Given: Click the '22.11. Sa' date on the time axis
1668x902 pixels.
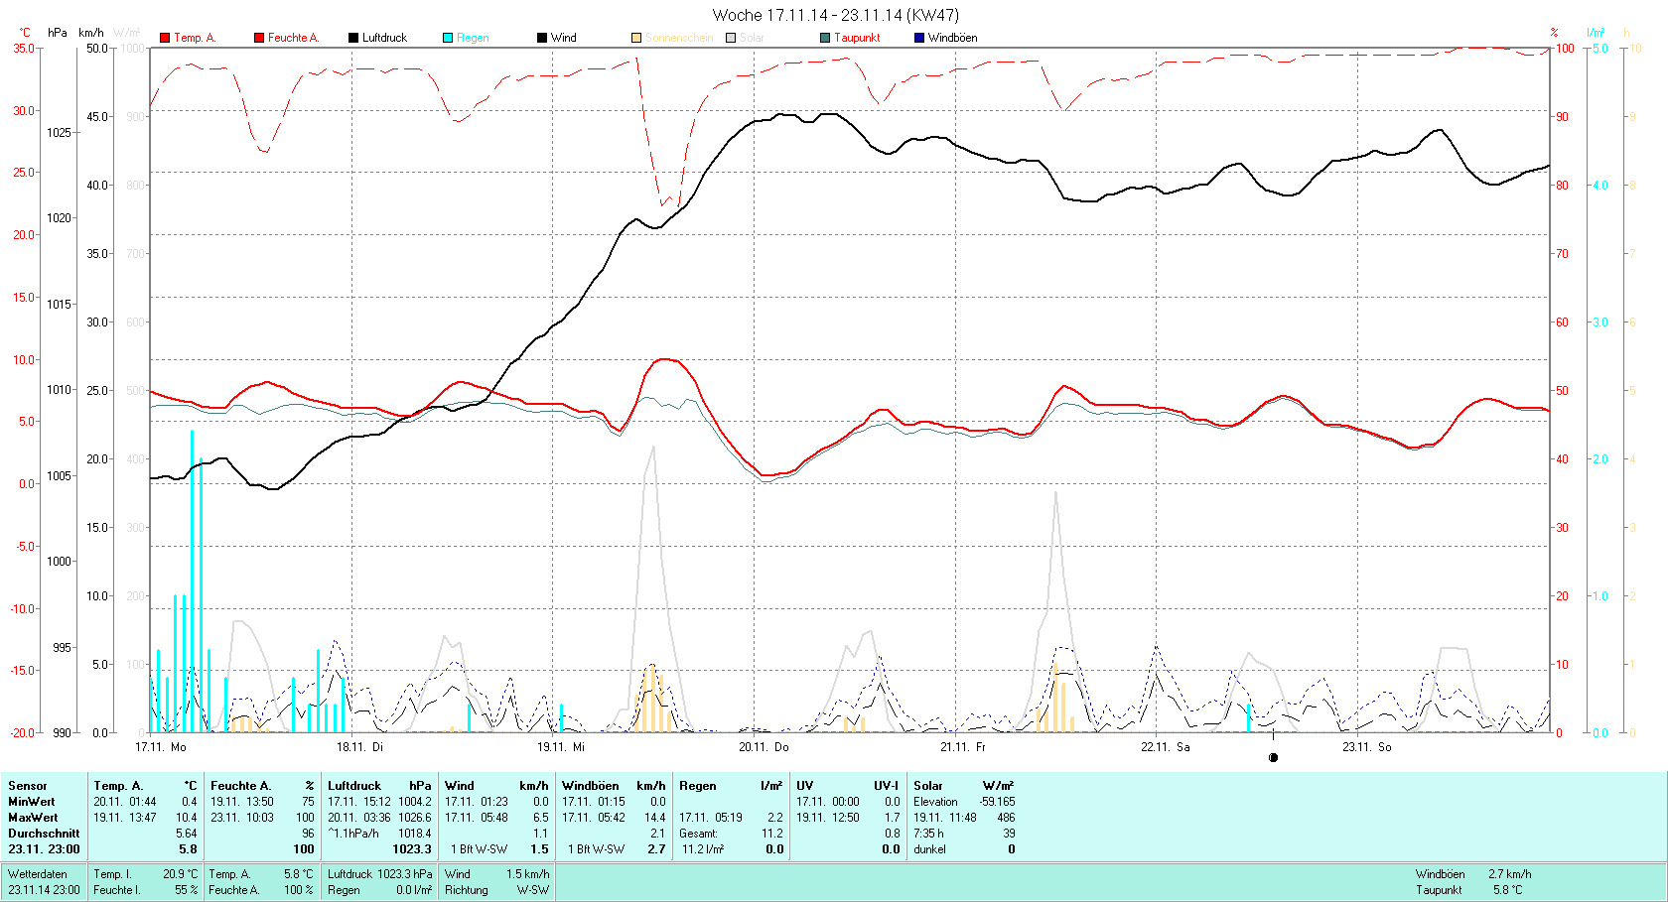Looking at the screenshot, I should (1166, 747).
